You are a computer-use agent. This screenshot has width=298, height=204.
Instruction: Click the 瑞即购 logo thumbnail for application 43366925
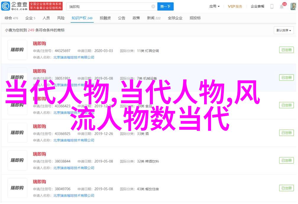click(x=17, y=133)
